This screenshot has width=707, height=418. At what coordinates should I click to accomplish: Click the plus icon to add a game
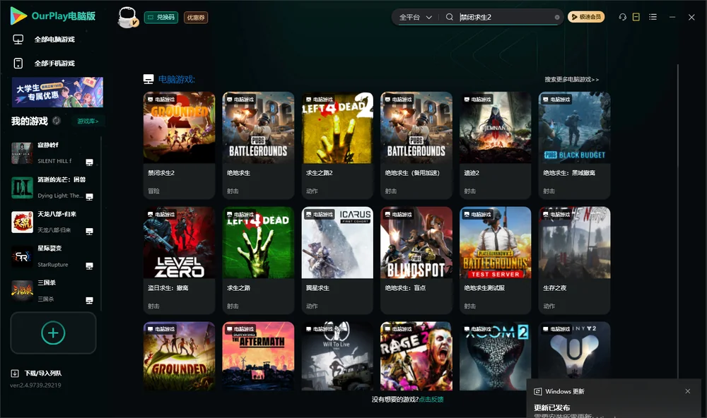click(53, 333)
